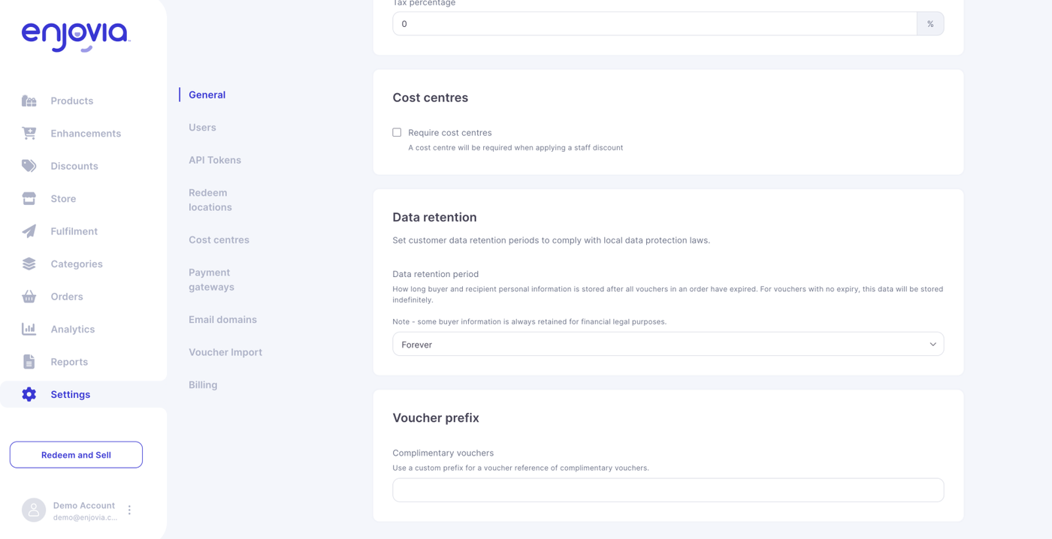Enable the Require cost centres checkbox
Image resolution: width=1052 pixels, height=539 pixels.
coord(397,132)
